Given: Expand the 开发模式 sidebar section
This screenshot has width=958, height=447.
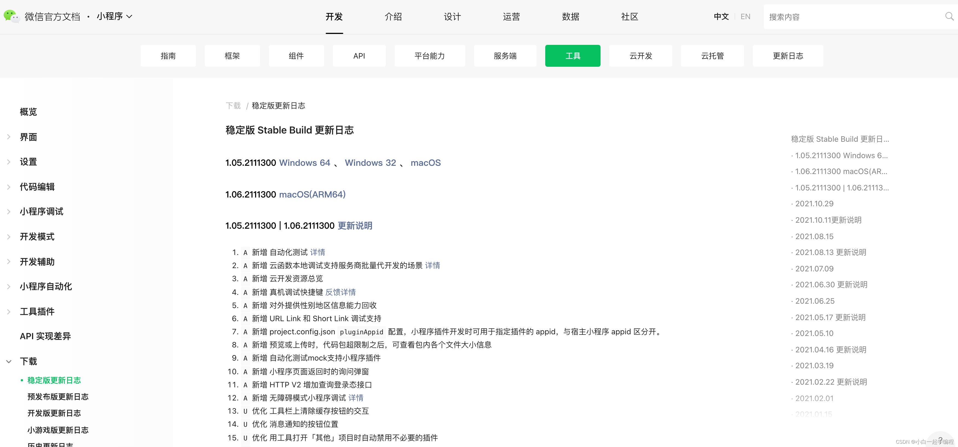Looking at the screenshot, I should coord(8,237).
